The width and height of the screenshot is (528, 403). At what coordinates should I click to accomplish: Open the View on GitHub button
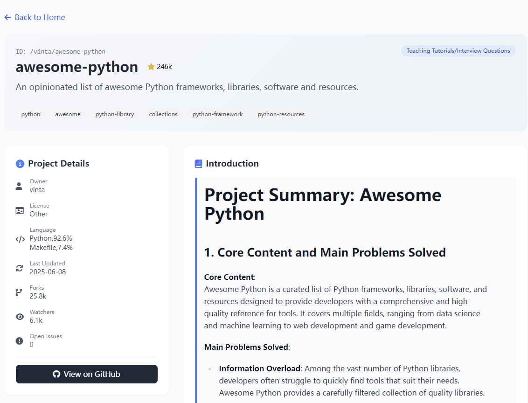(87, 374)
